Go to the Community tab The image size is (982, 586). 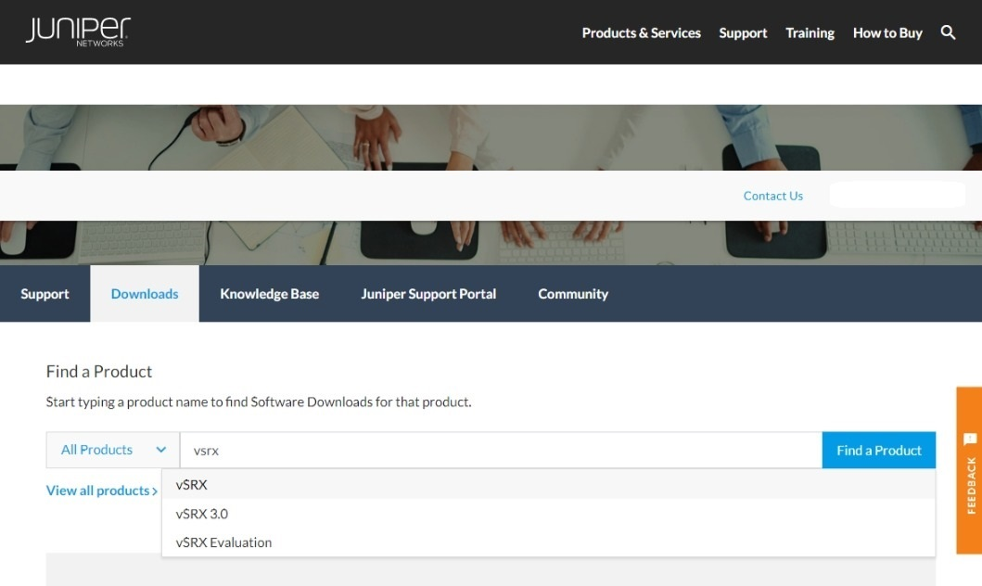[573, 294]
